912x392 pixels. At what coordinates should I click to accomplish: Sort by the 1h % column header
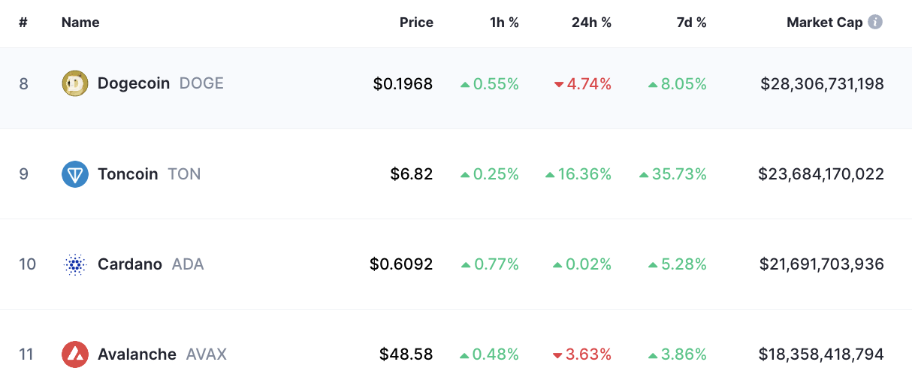click(x=504, y=23)
